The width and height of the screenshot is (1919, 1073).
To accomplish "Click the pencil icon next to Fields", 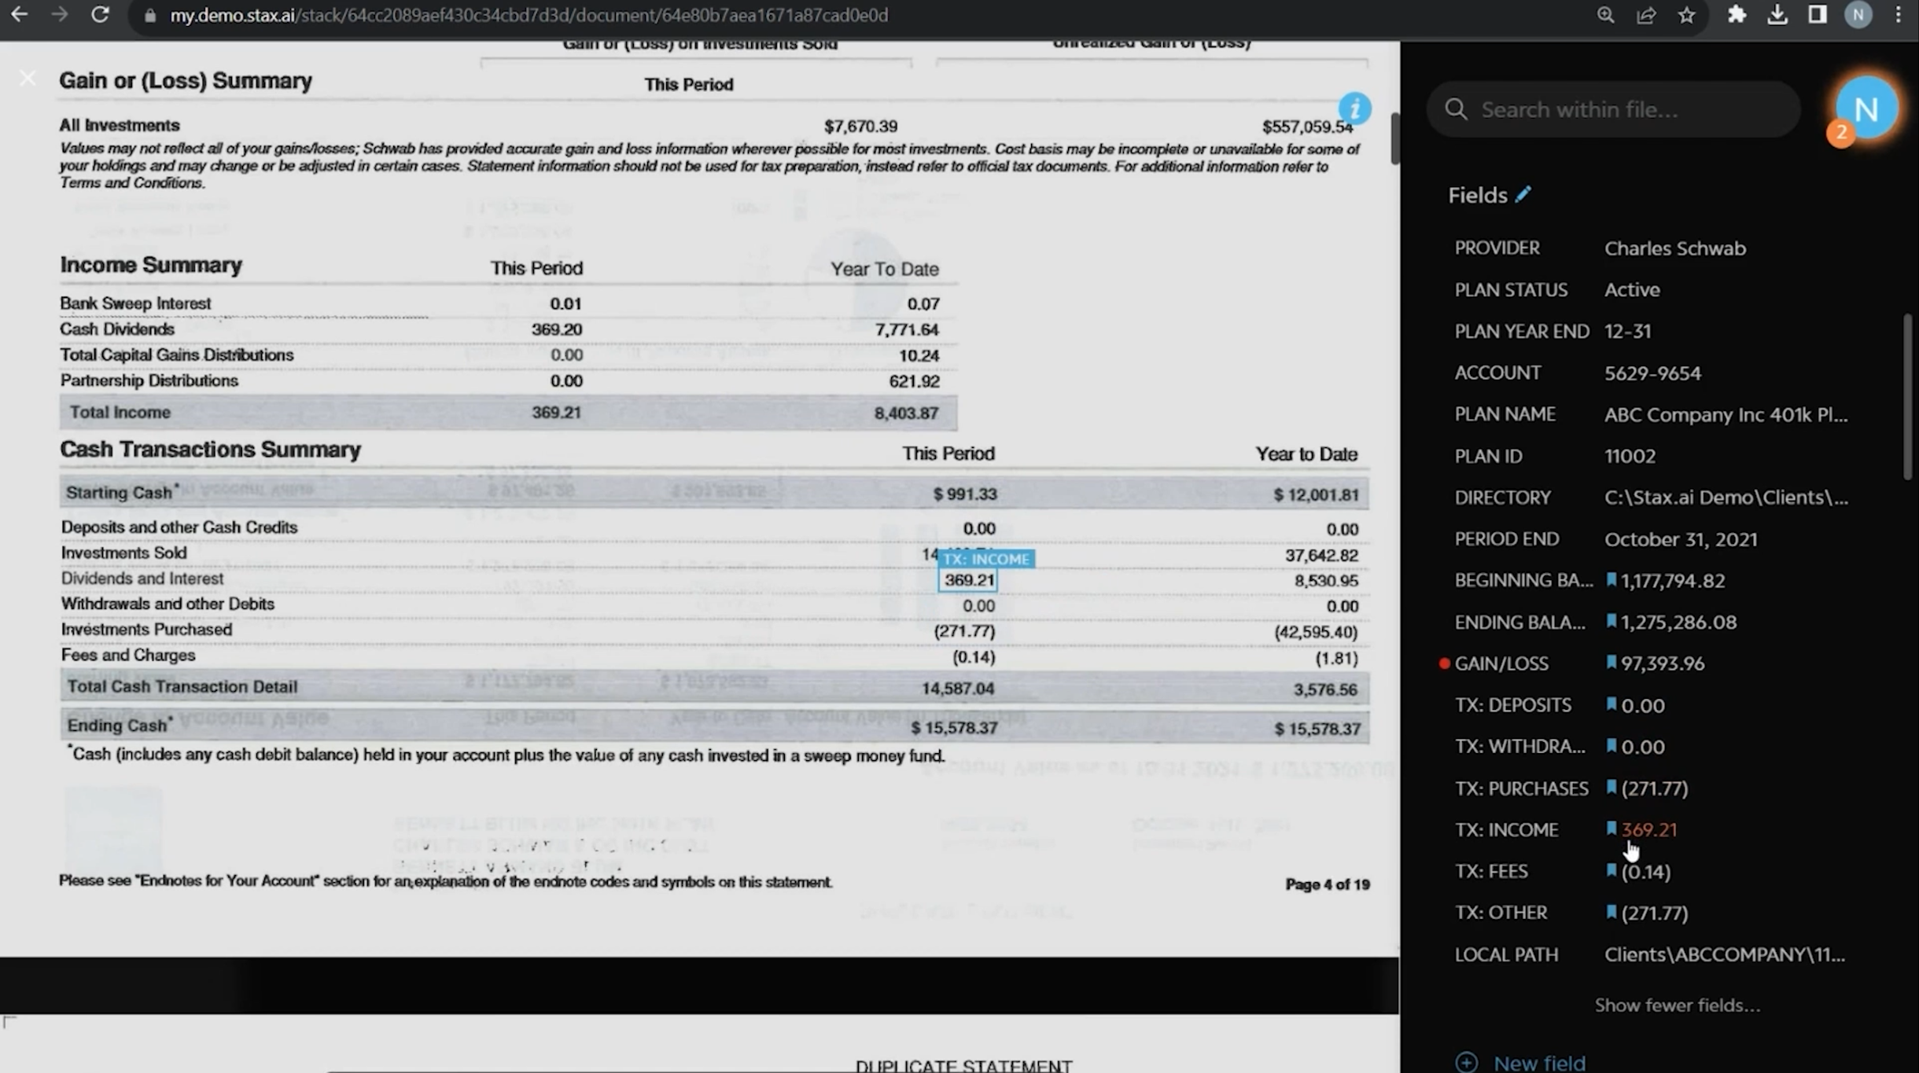I will click(x=1523, y=194).
